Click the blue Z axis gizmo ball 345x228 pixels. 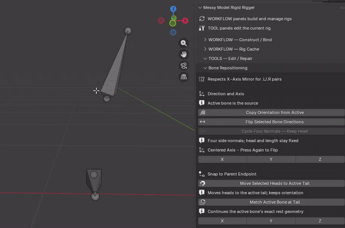click(x=173, y=9)
